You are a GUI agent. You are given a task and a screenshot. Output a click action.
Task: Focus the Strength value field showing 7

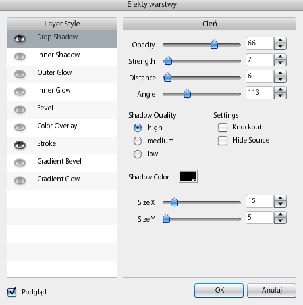click(x=260, y=60)
